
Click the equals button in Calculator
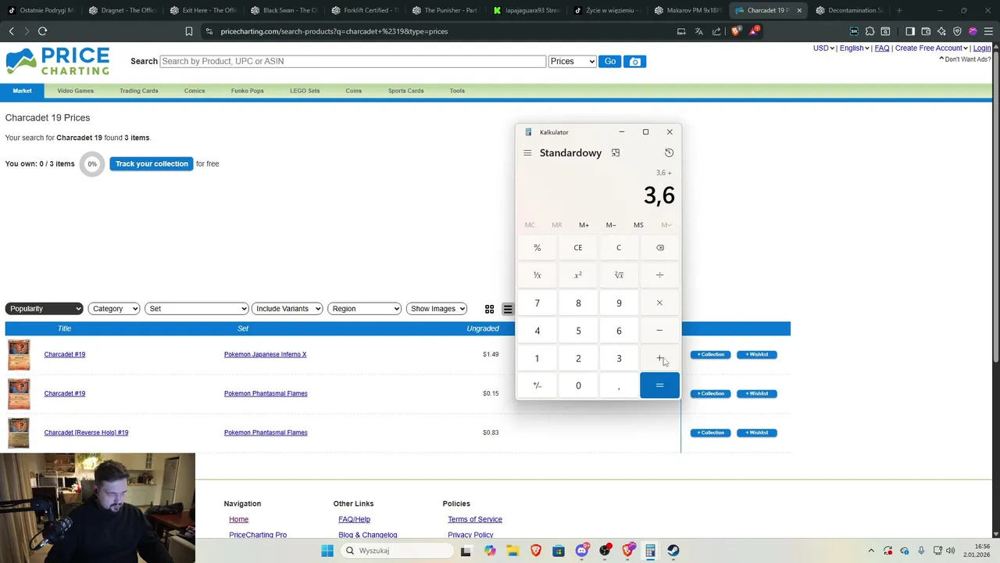click(x=659, y=385)
